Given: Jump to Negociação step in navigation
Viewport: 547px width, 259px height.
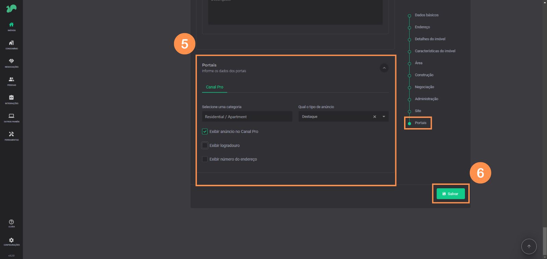Looking at the screenshot, I should tap(424, 87).
